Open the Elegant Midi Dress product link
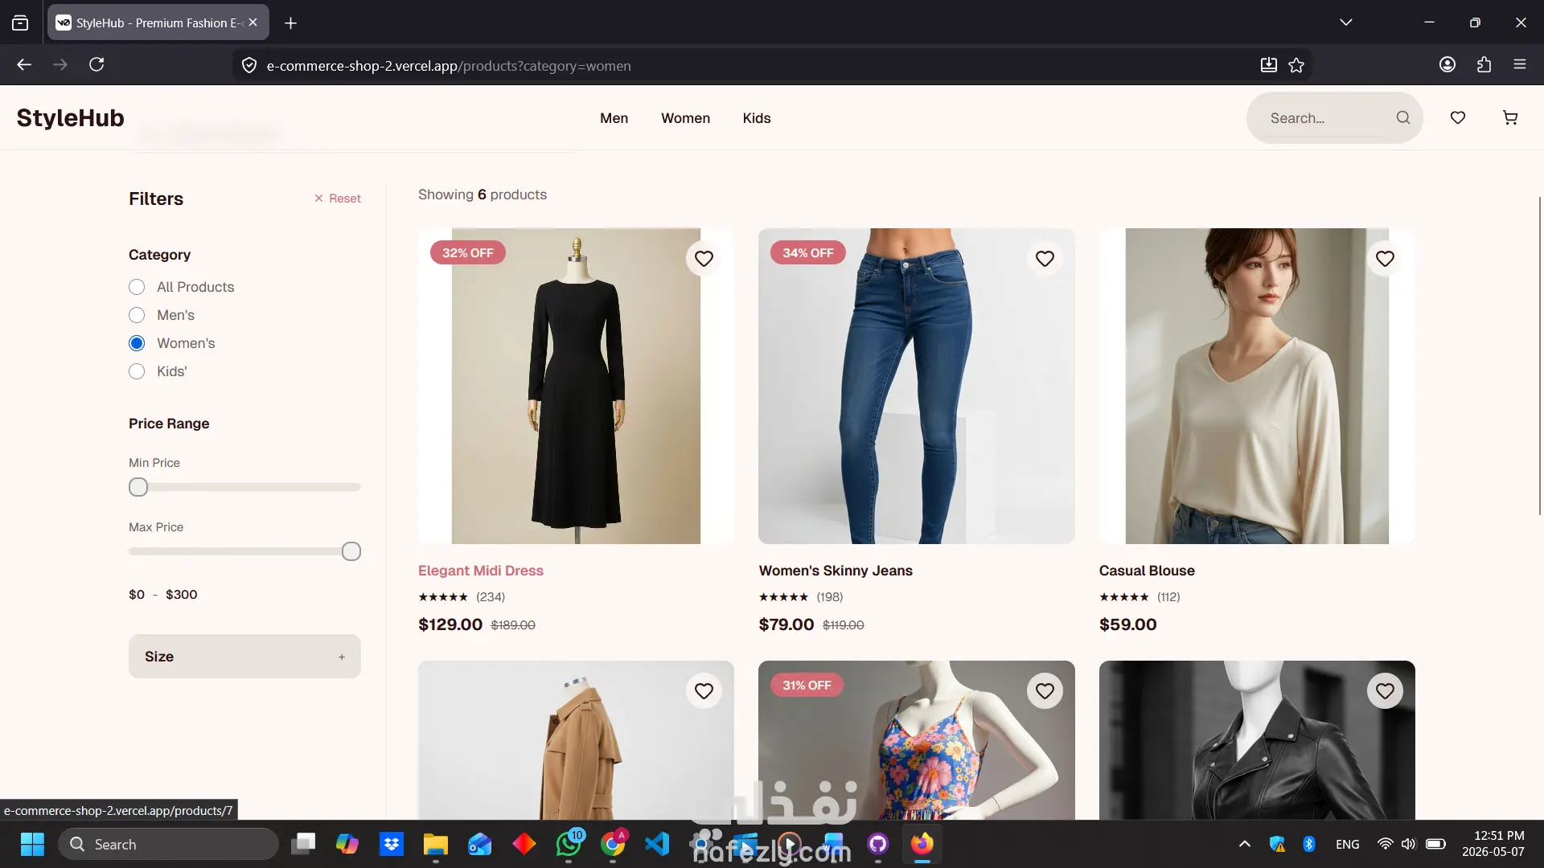1544x868 pixels. (x=481, y=571)
